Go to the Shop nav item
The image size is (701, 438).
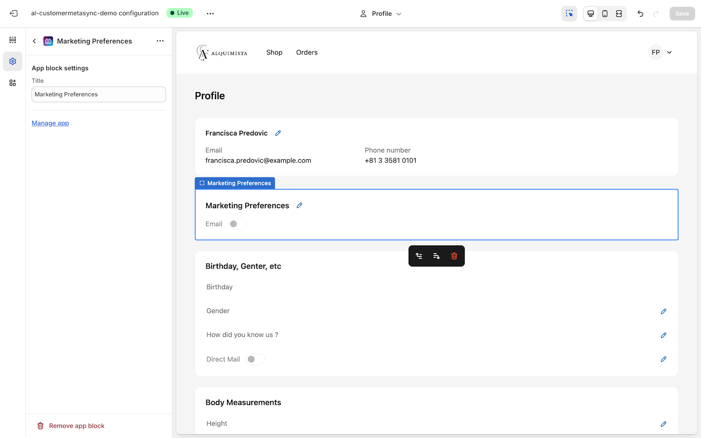274,53
